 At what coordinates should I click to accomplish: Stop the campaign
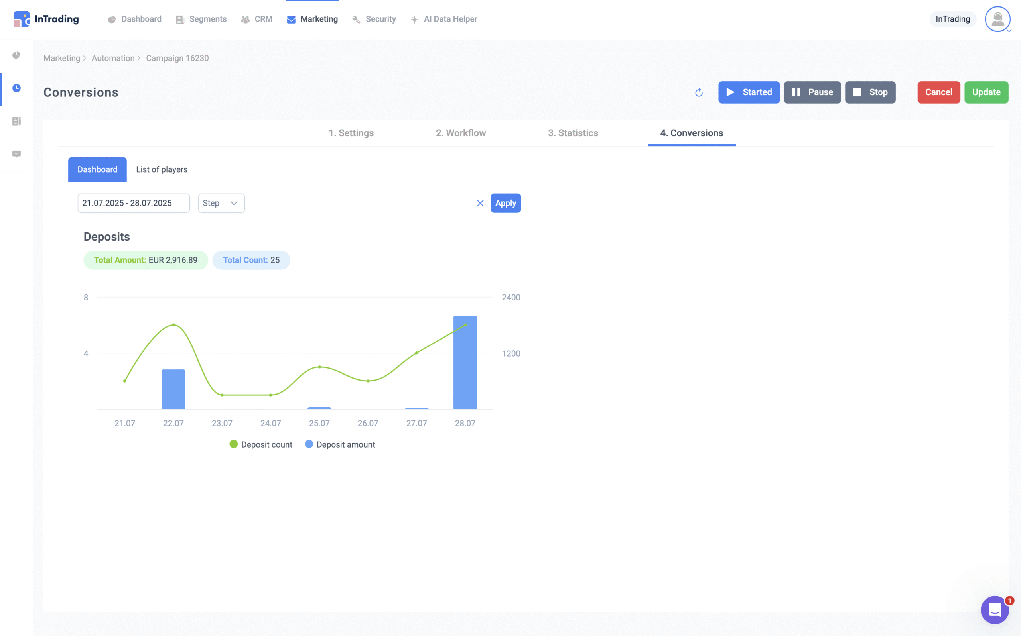tap(870, 92)
